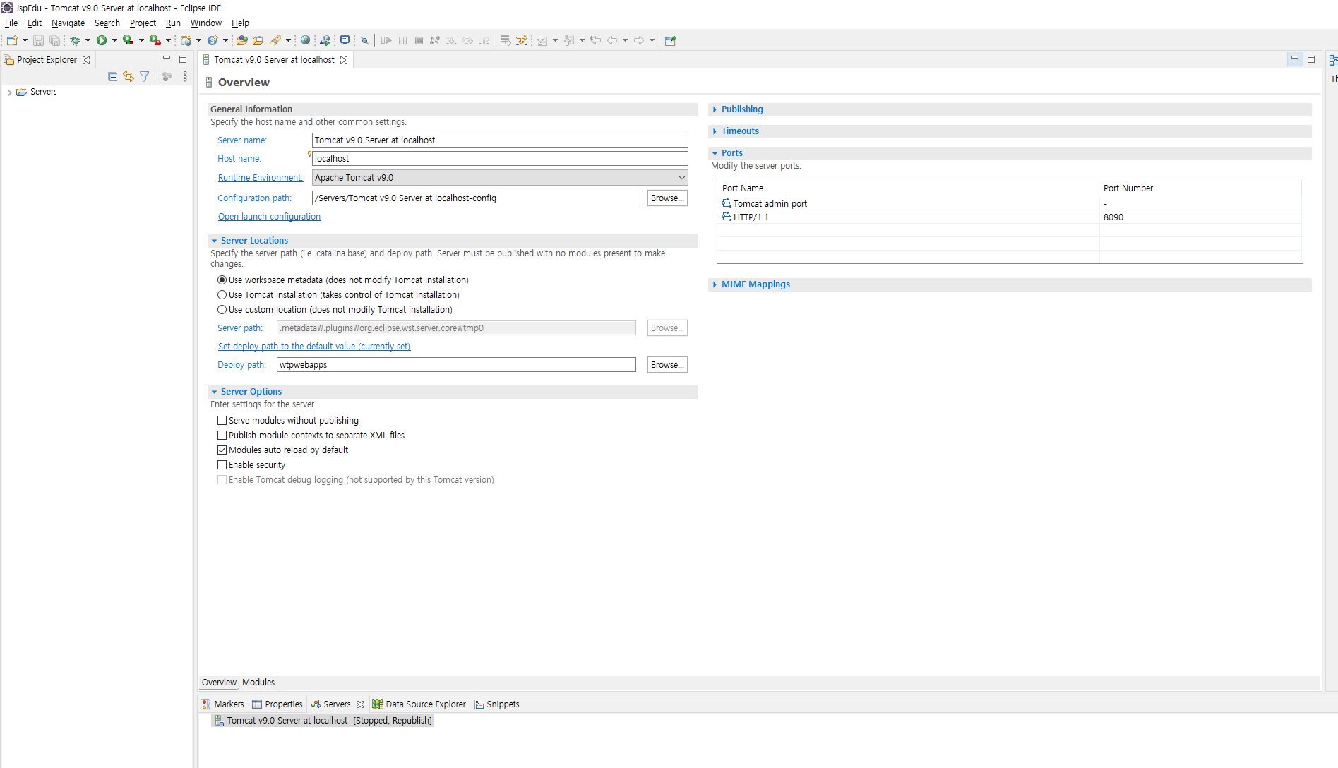Open the Web Browser globe icon
This screenshot has width=1338, height=768.
pos(305,40)
